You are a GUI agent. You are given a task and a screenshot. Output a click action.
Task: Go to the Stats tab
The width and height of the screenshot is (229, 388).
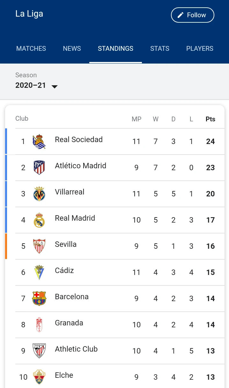click(160, 49)
